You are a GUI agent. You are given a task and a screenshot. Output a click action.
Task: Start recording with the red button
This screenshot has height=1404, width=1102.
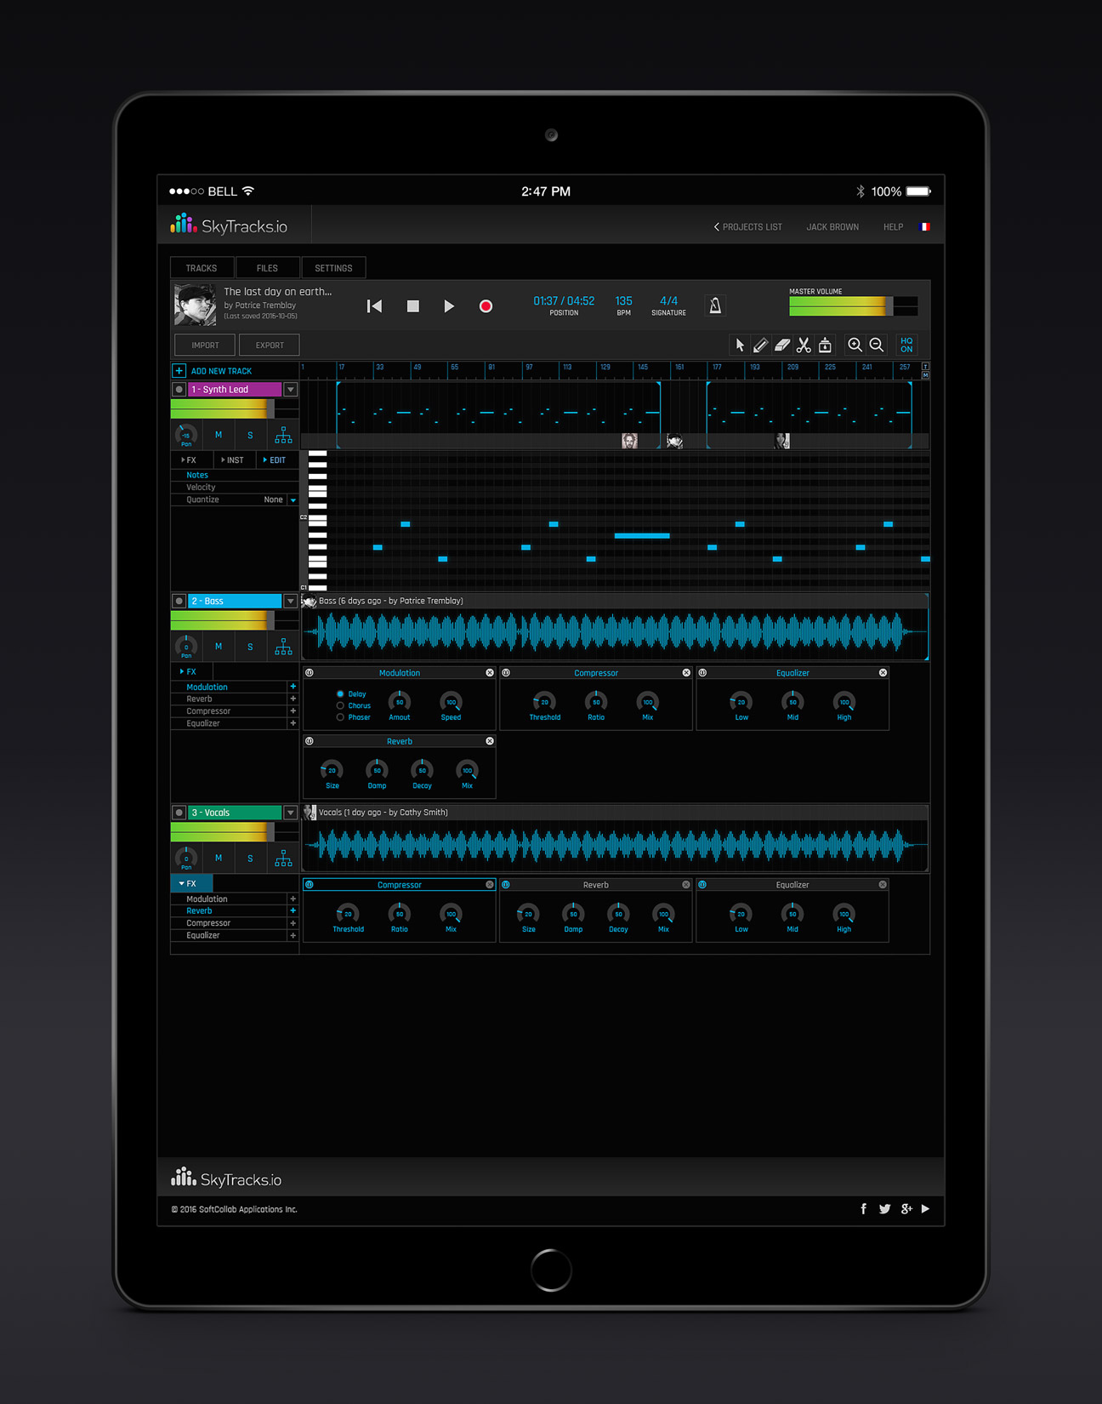(x=486, y=306)
